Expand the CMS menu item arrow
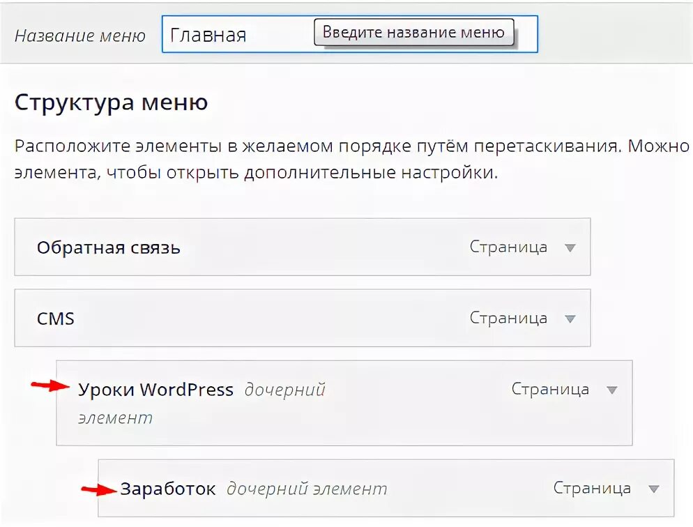 click(x=570, y=319)
